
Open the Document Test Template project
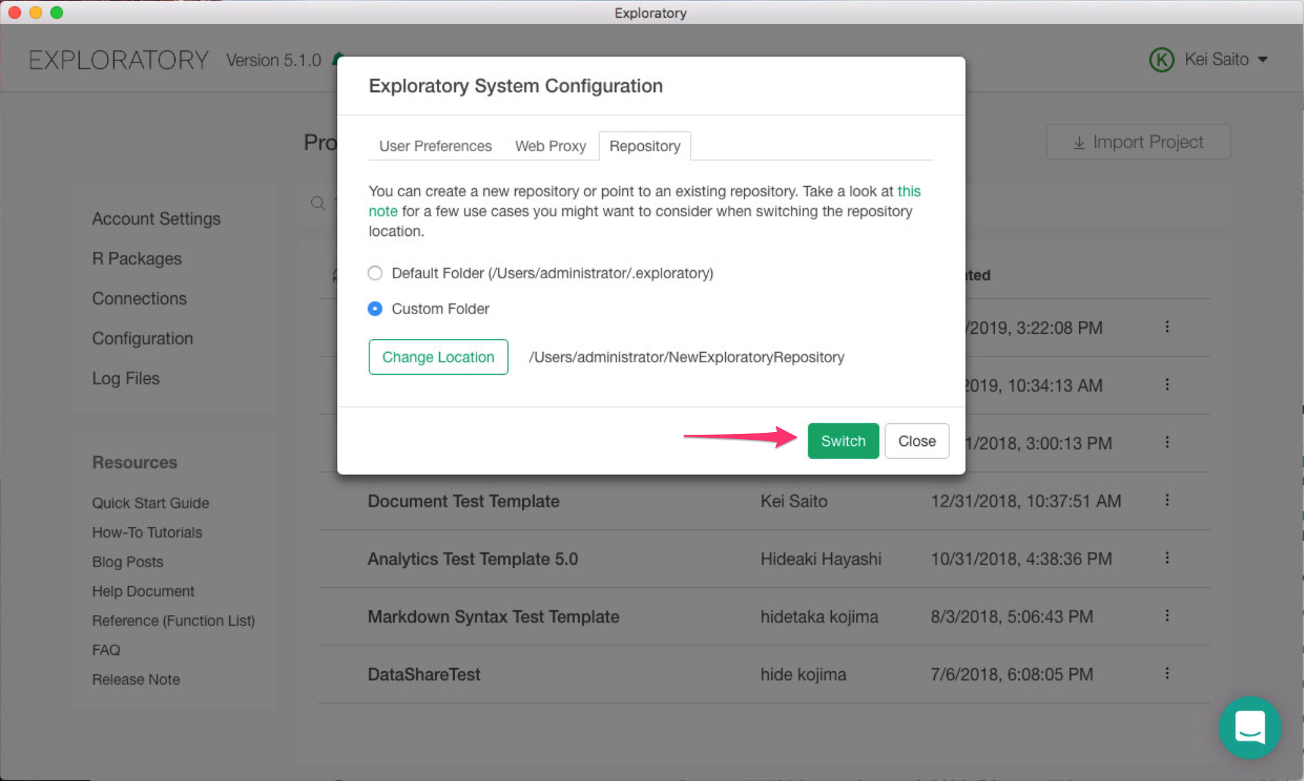pos(463,501)
